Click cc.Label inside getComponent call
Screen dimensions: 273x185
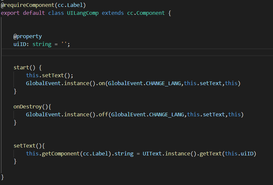[95, 153]
